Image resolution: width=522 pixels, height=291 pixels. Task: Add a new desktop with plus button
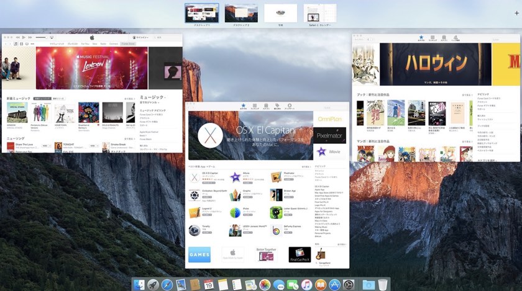516,13
